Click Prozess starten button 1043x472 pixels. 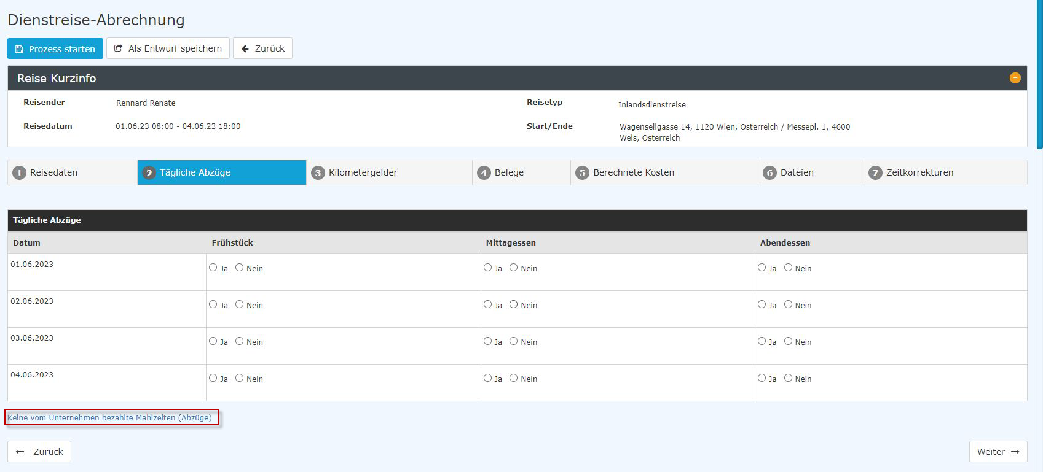pos(55,48)
